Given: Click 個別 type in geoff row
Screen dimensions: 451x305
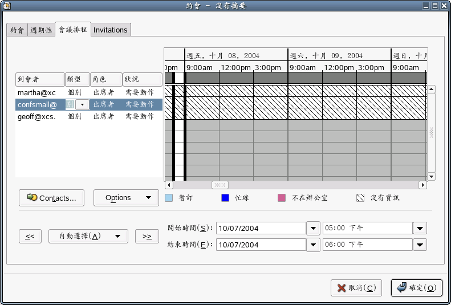Looking at the screenshot, I should click(74, 116).
